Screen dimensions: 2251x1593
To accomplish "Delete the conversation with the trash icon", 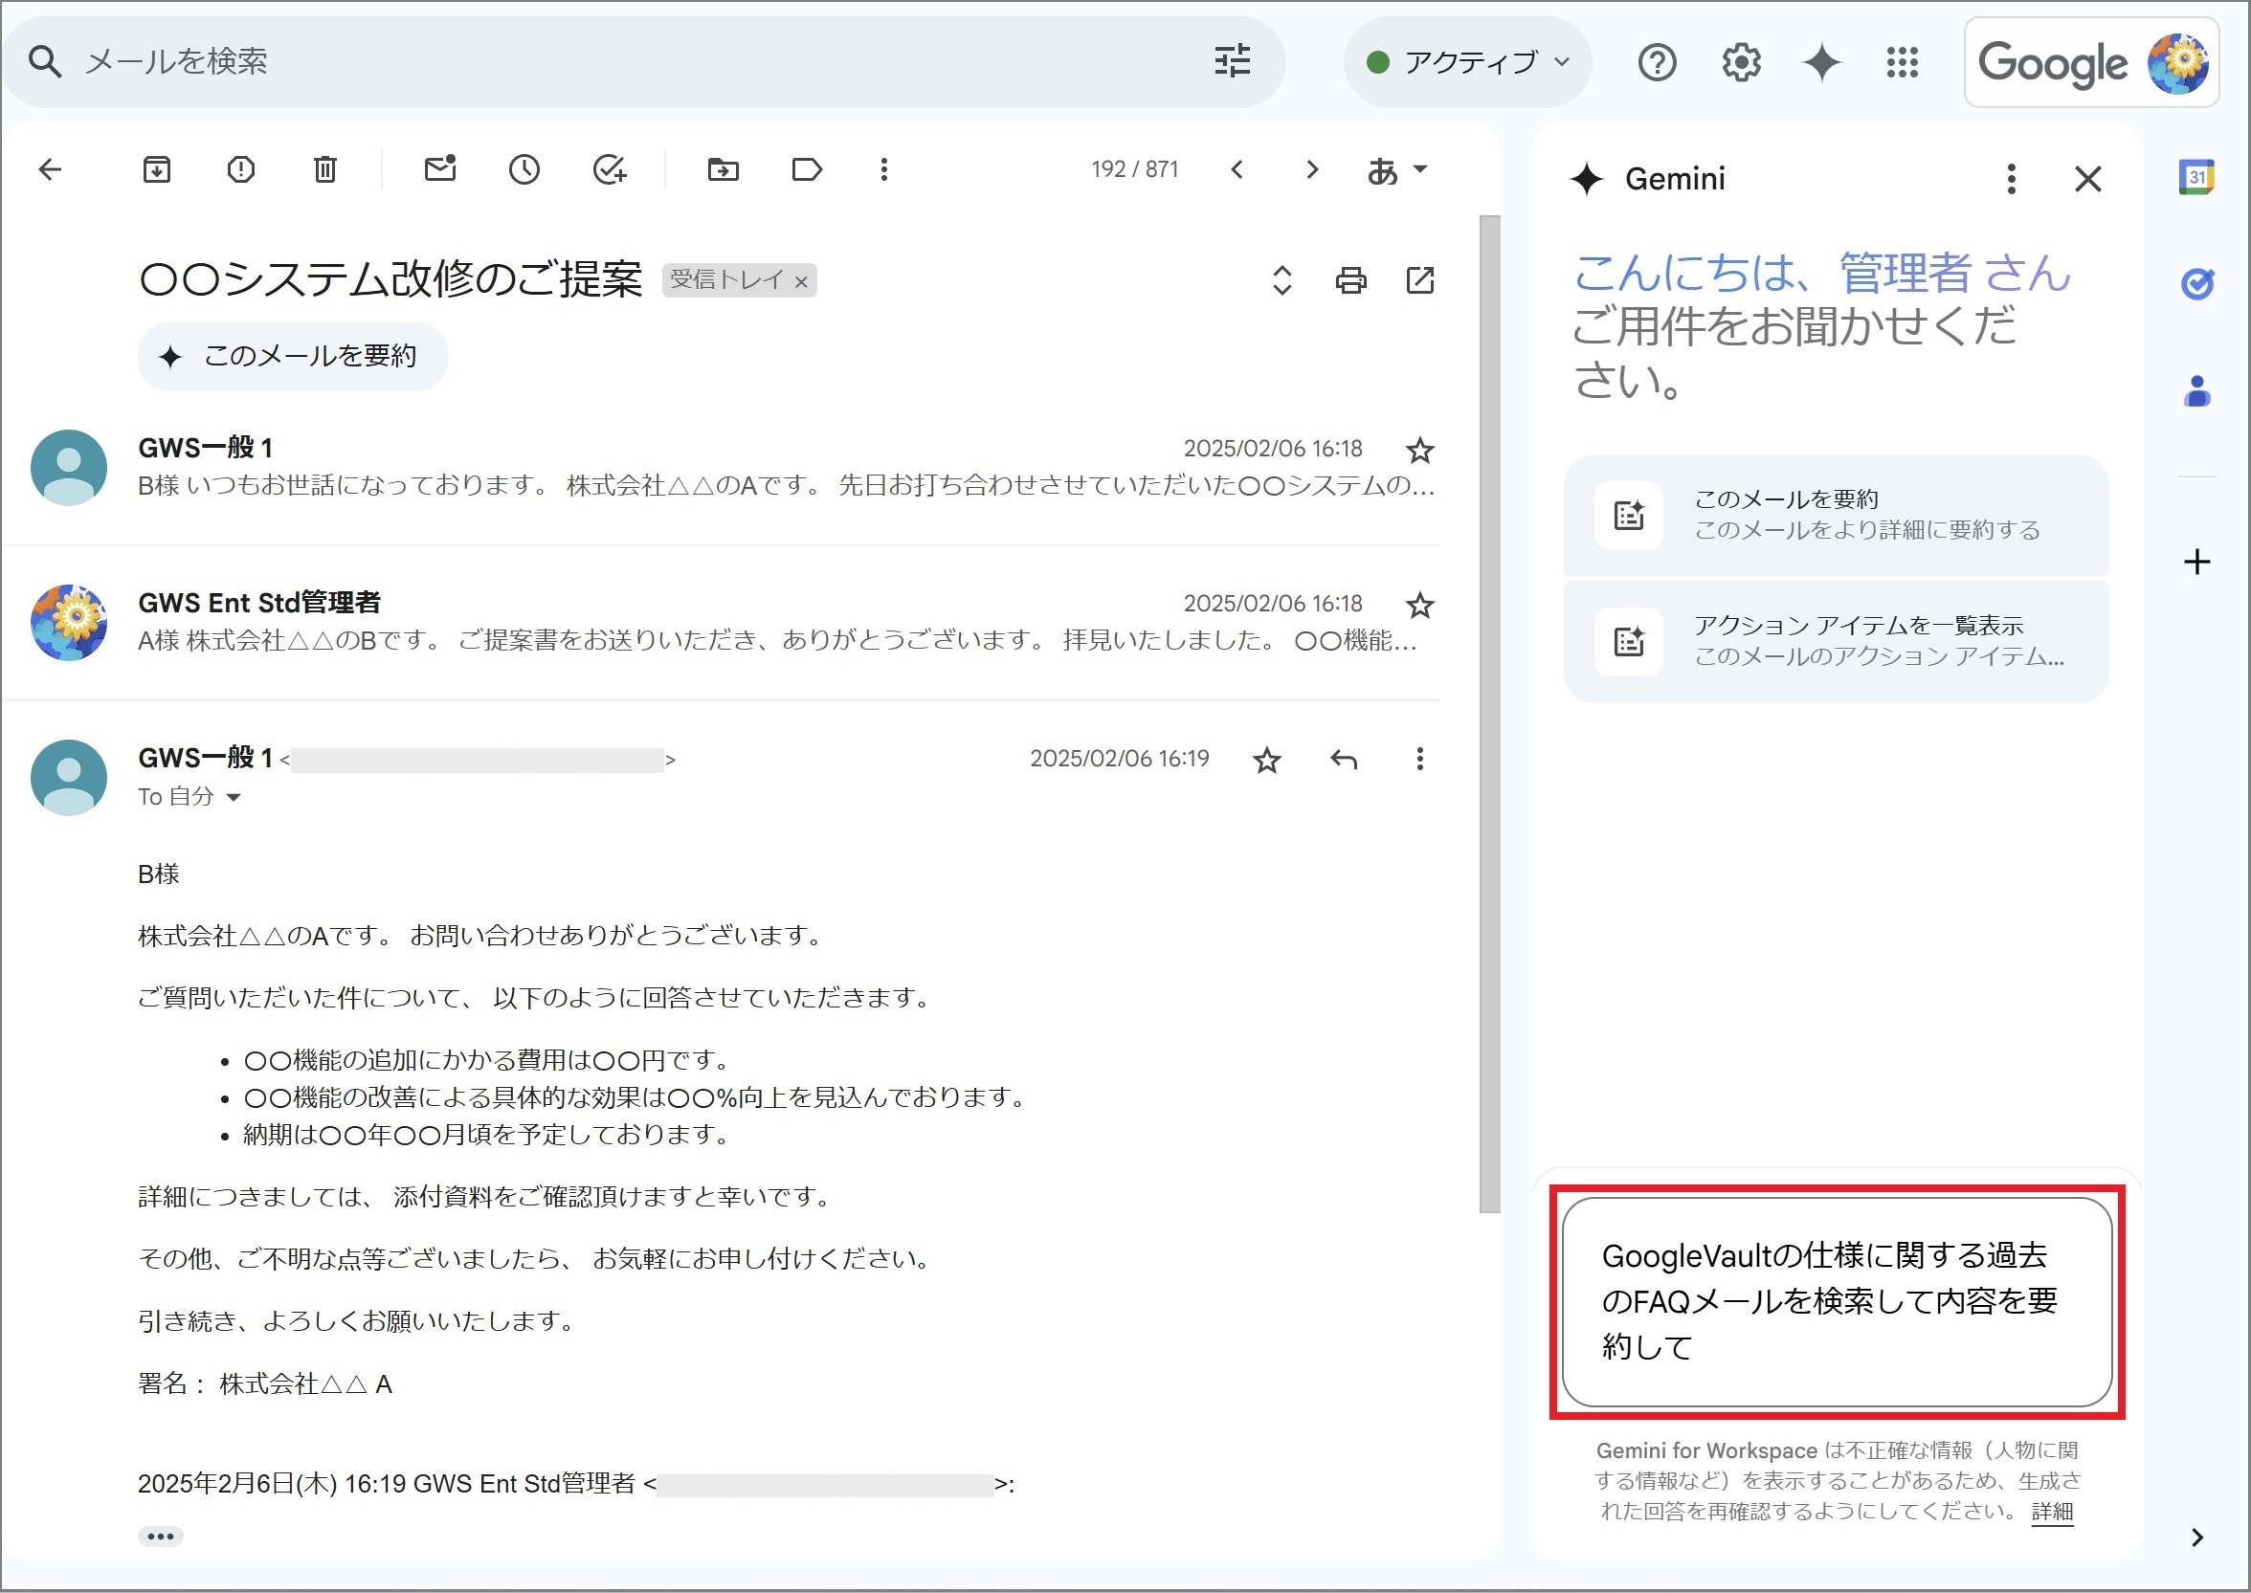I will tap(324, 169).
